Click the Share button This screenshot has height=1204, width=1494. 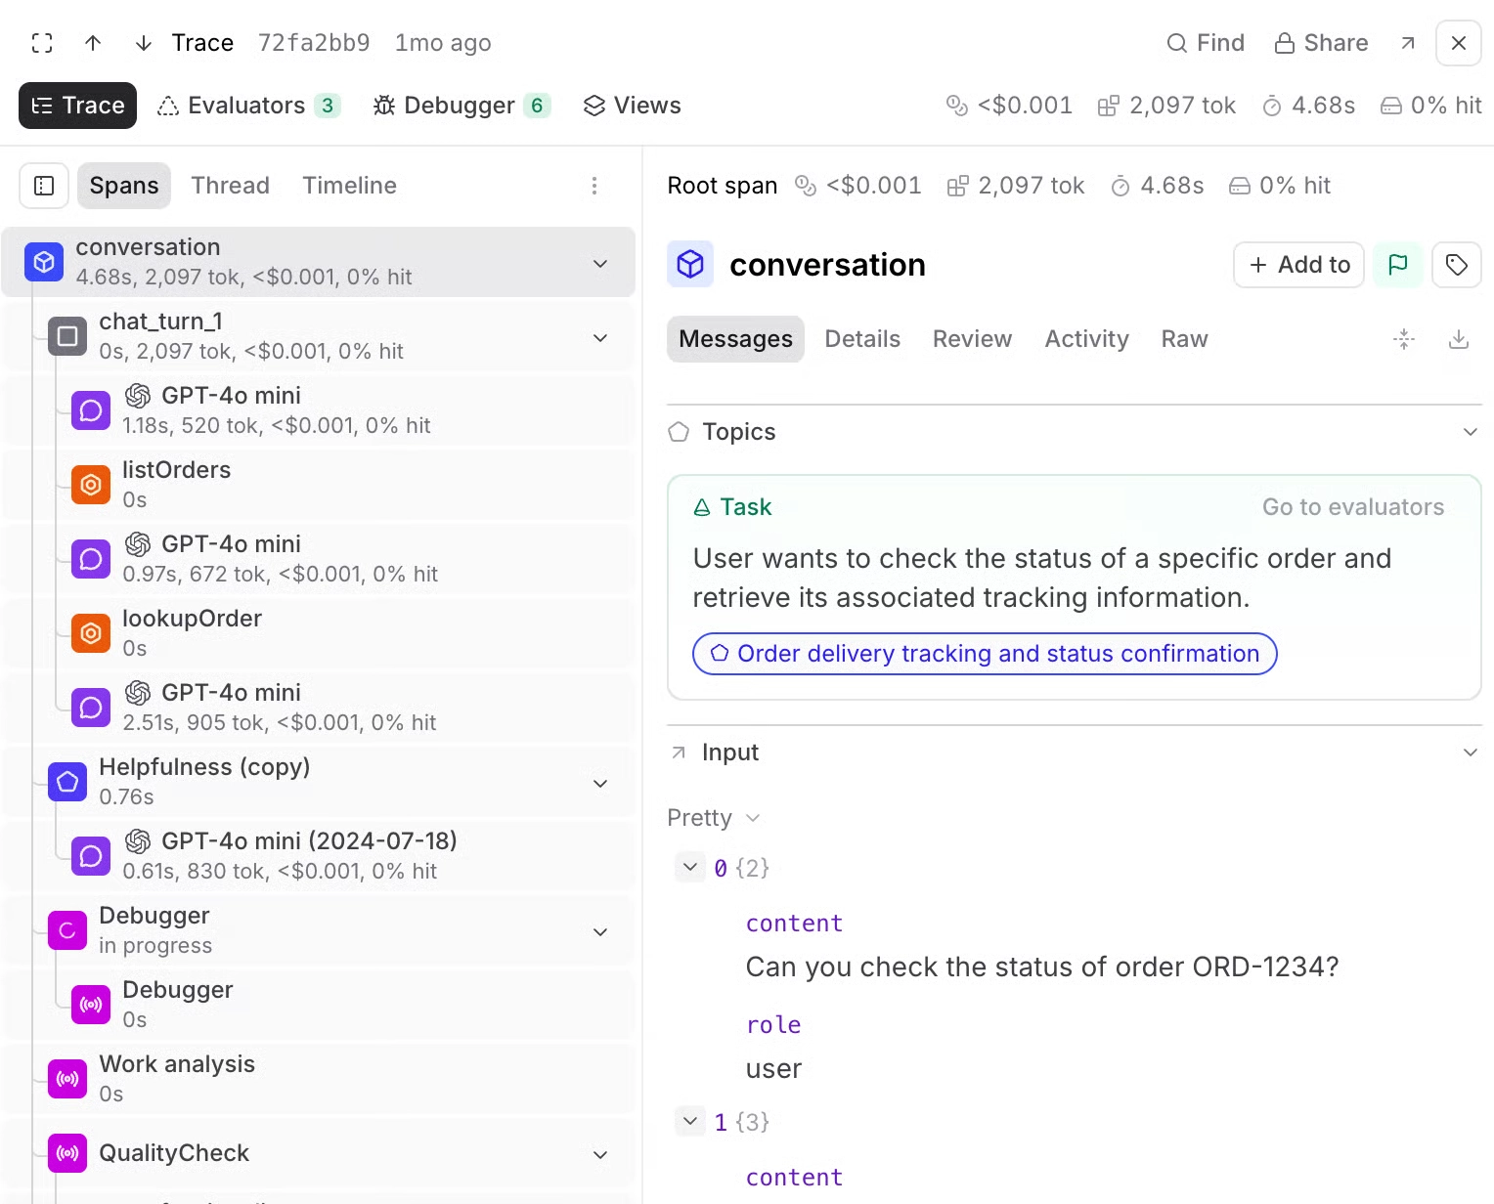1322,43
